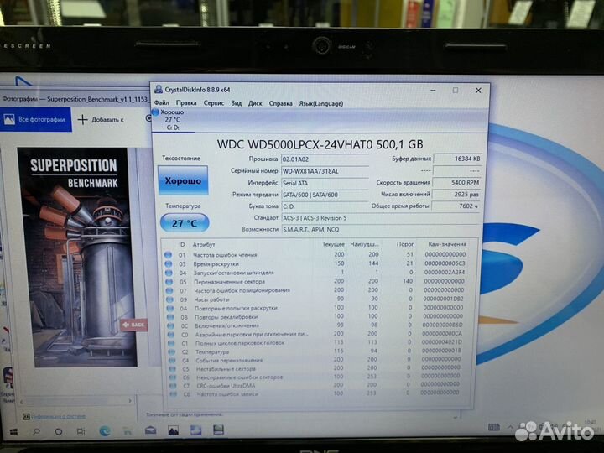
Task: Click the Raw-значения column header
Action: coord(445,243)
